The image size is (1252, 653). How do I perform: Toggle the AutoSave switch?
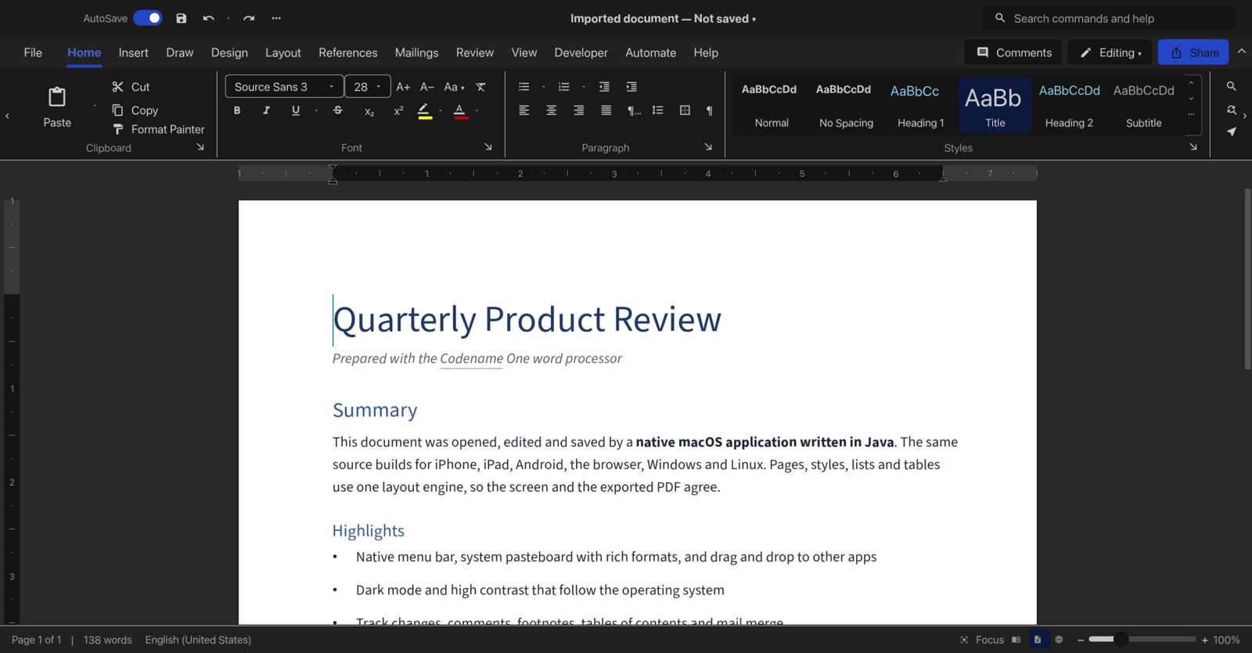[147, 18]
